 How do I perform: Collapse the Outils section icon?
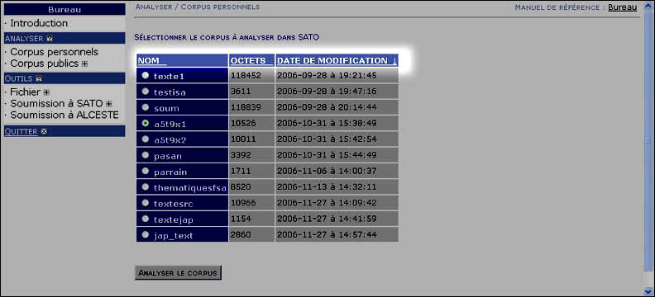[39, 78]
